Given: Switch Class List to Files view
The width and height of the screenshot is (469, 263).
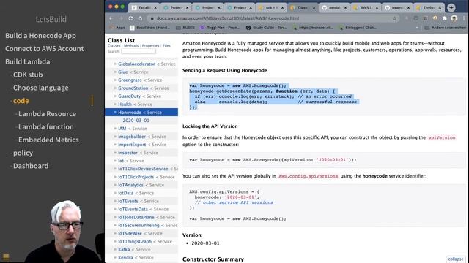Looking at the screenshot, I should [166, 45].
